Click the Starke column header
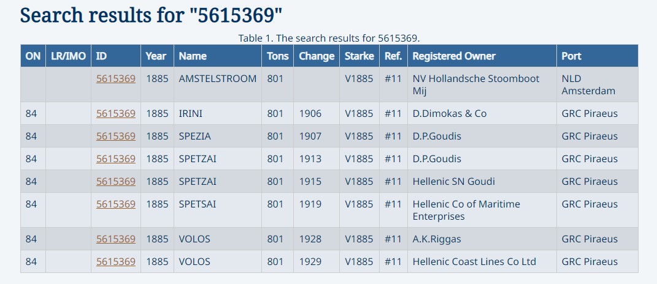Image resolution: width=657 pixels, height=284 pixels. (x=359, y=56)
